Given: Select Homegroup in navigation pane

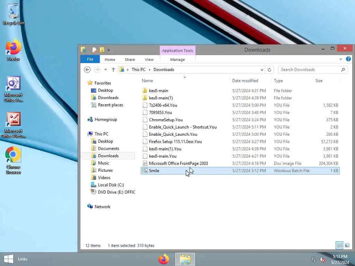Looking at the screenshot, I should click(x=105, y=119).
